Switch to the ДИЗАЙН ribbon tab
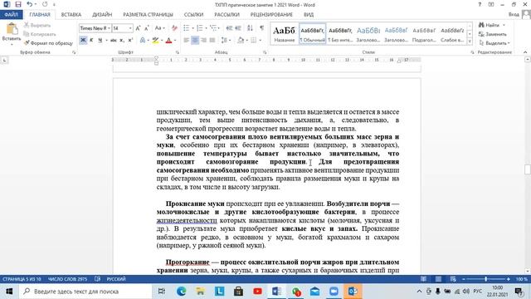The height and width of the screenshot is (299, 531). point(102,15)
